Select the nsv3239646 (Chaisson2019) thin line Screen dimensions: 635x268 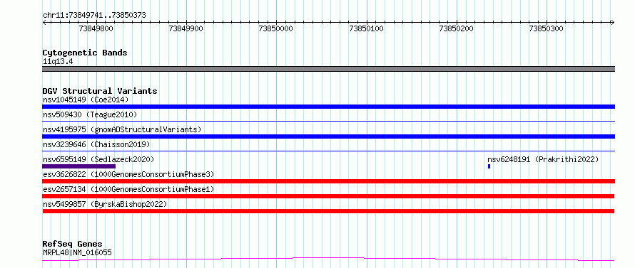(328, 151)
